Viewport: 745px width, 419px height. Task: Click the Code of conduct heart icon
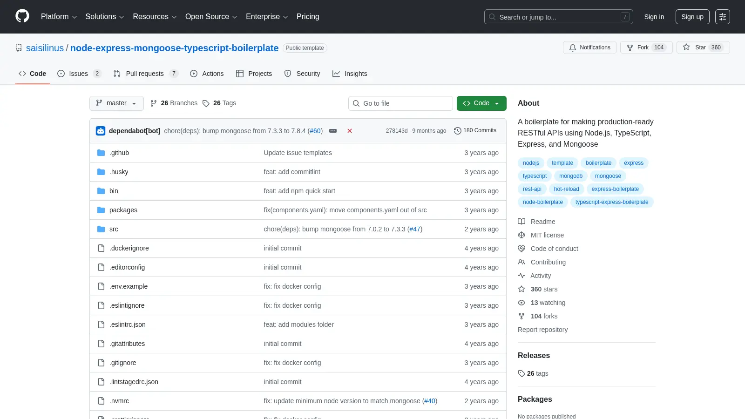coord(521,249)
